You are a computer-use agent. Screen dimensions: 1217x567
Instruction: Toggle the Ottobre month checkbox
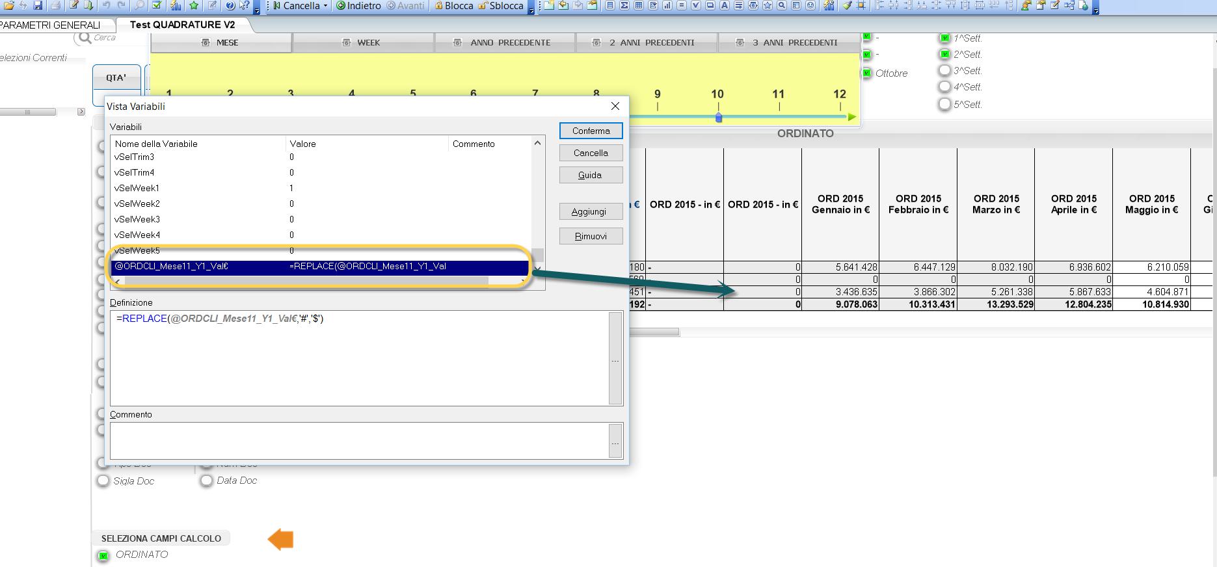point(867,73)
